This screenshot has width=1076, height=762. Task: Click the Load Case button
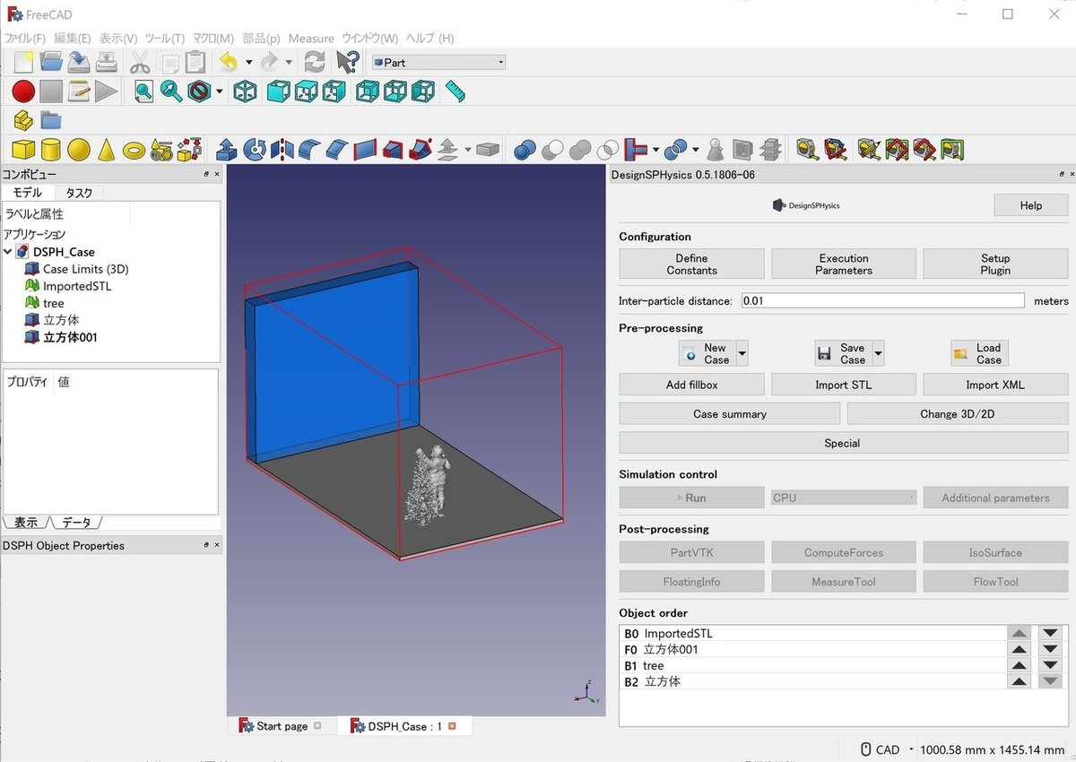(x=979, y=354)
